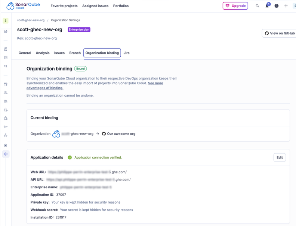Open the scroll-shaped quality profiles sidebar icon
This screenshot has width=296, height=226.
point(6,49)
